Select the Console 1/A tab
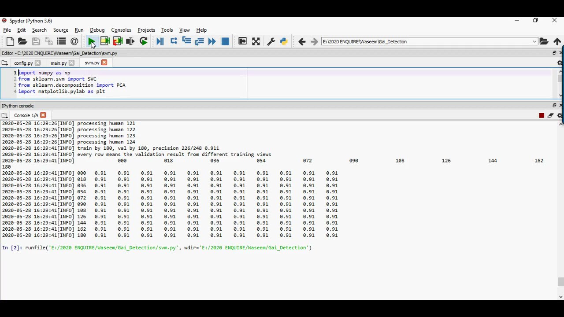The height and width of the screenshot is (317, 564). [x=26, y=115]
